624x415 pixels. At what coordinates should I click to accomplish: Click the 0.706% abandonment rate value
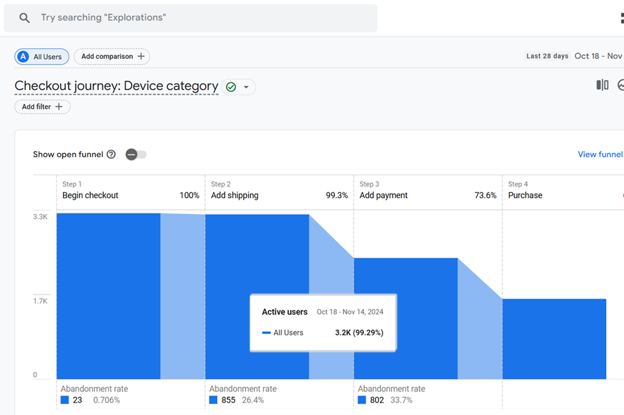pos(107,400)
